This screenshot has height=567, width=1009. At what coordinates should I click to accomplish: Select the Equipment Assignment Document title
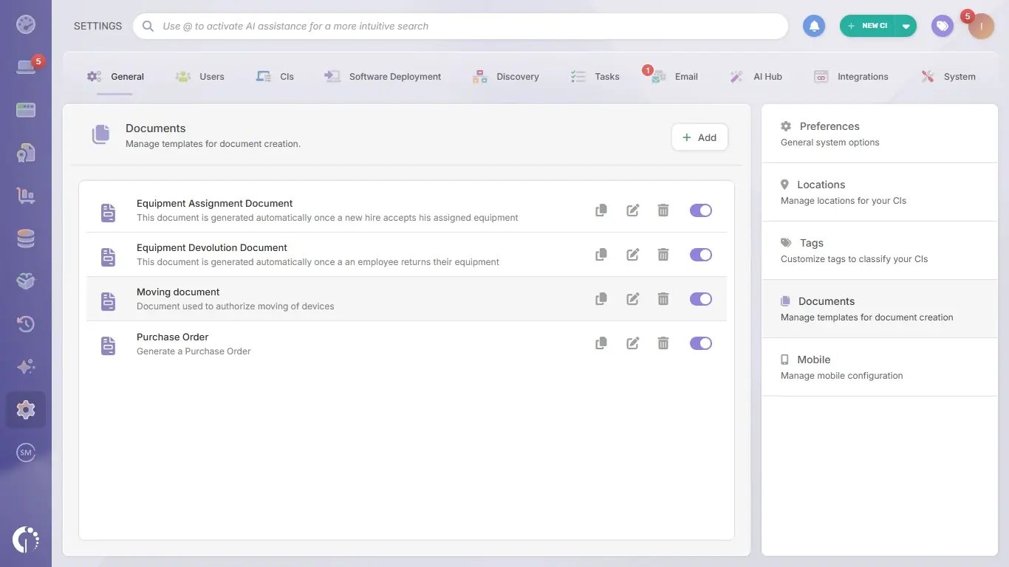[x=214, y=203]
